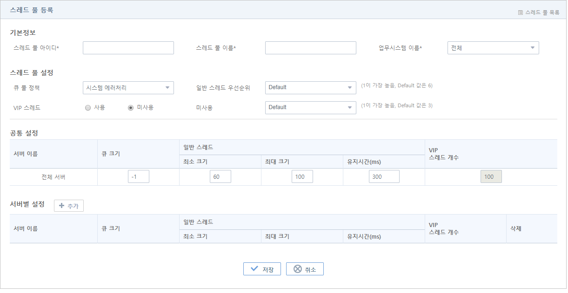Viewport: 568px width, 293px height.
Task: Click the 스레드 풀 아이디 input field
Action: pos(128,48)
